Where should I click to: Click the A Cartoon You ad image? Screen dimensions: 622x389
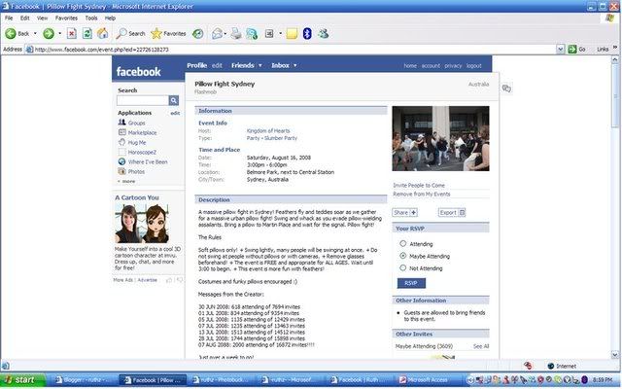(142, 223)
